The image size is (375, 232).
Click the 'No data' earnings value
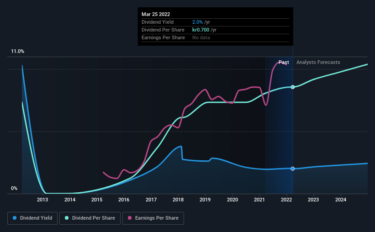pyautogui.click(x=201, y=37)
